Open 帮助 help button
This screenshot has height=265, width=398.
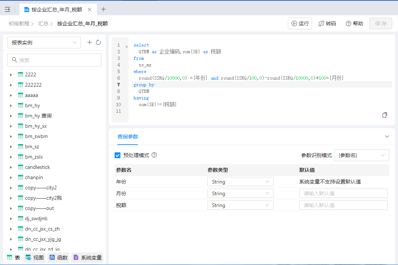(x=354, y=23)
